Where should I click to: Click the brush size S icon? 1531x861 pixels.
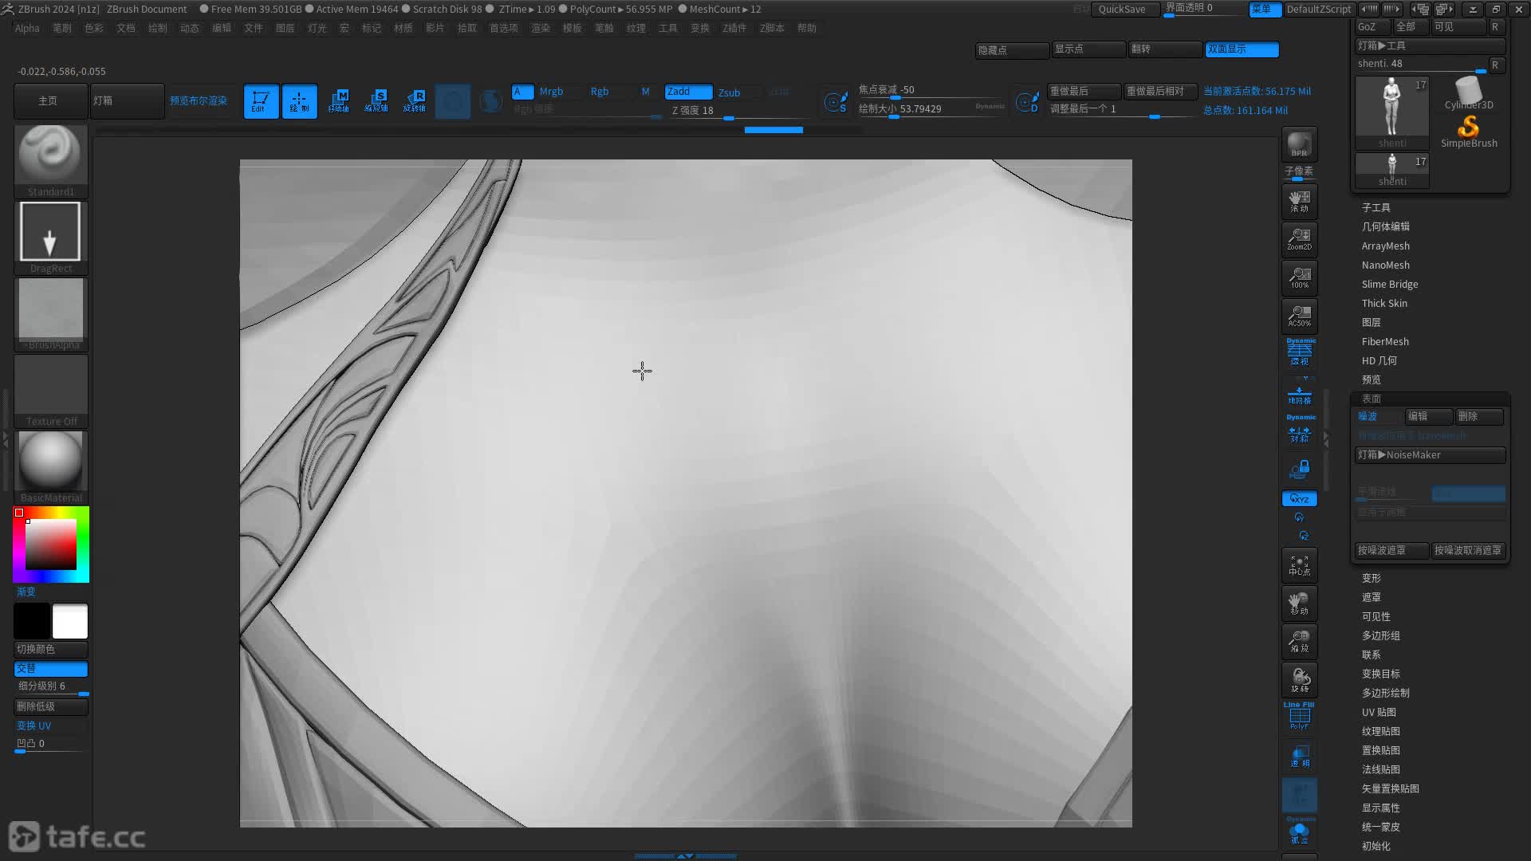(836, 102)
